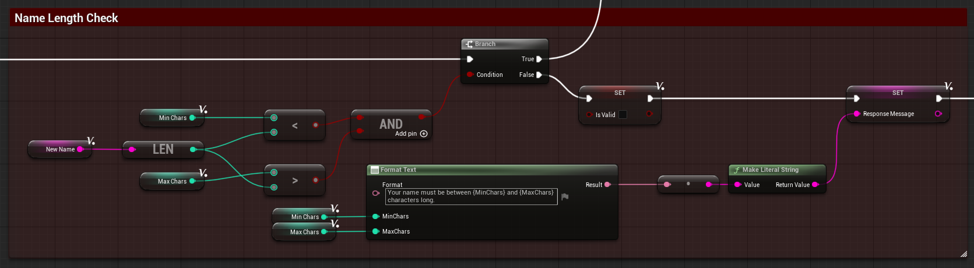The width and height of the screenshot is (974, 268).
Task: Click the Branch False execution pin
Action: click(x=539, y=75)
